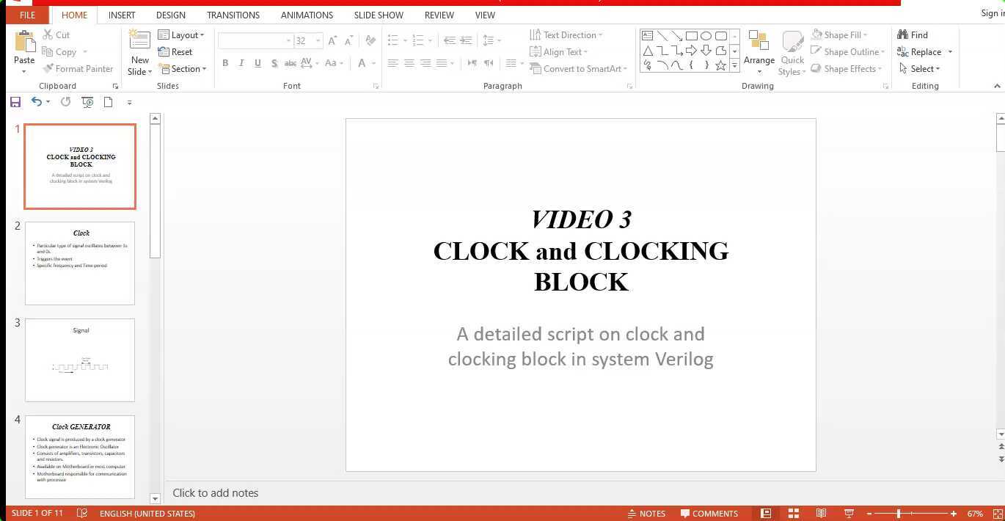Viewport: 1005px width, 521px height.
Task: Click the Reset button in Slides group
Action: click(x=176, y=51)
